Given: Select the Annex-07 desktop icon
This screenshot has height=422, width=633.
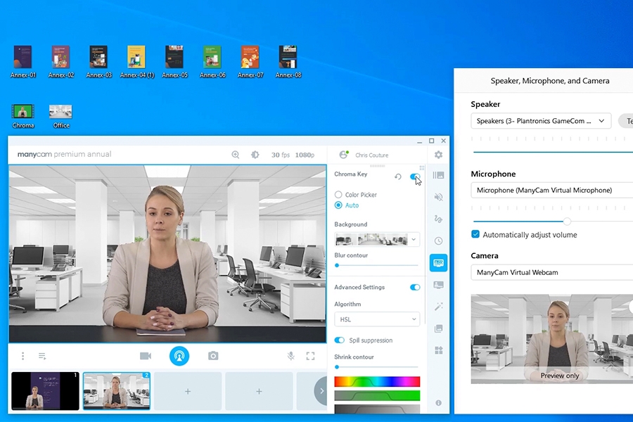Looking at the screenshot, I should tap(250, 61).
